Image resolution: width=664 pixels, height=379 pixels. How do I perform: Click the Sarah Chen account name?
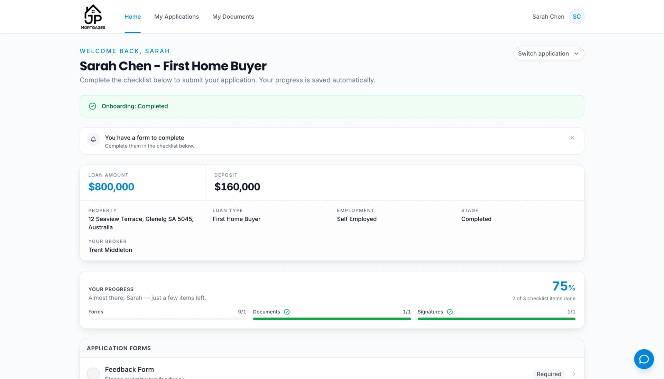click(548, 17)
